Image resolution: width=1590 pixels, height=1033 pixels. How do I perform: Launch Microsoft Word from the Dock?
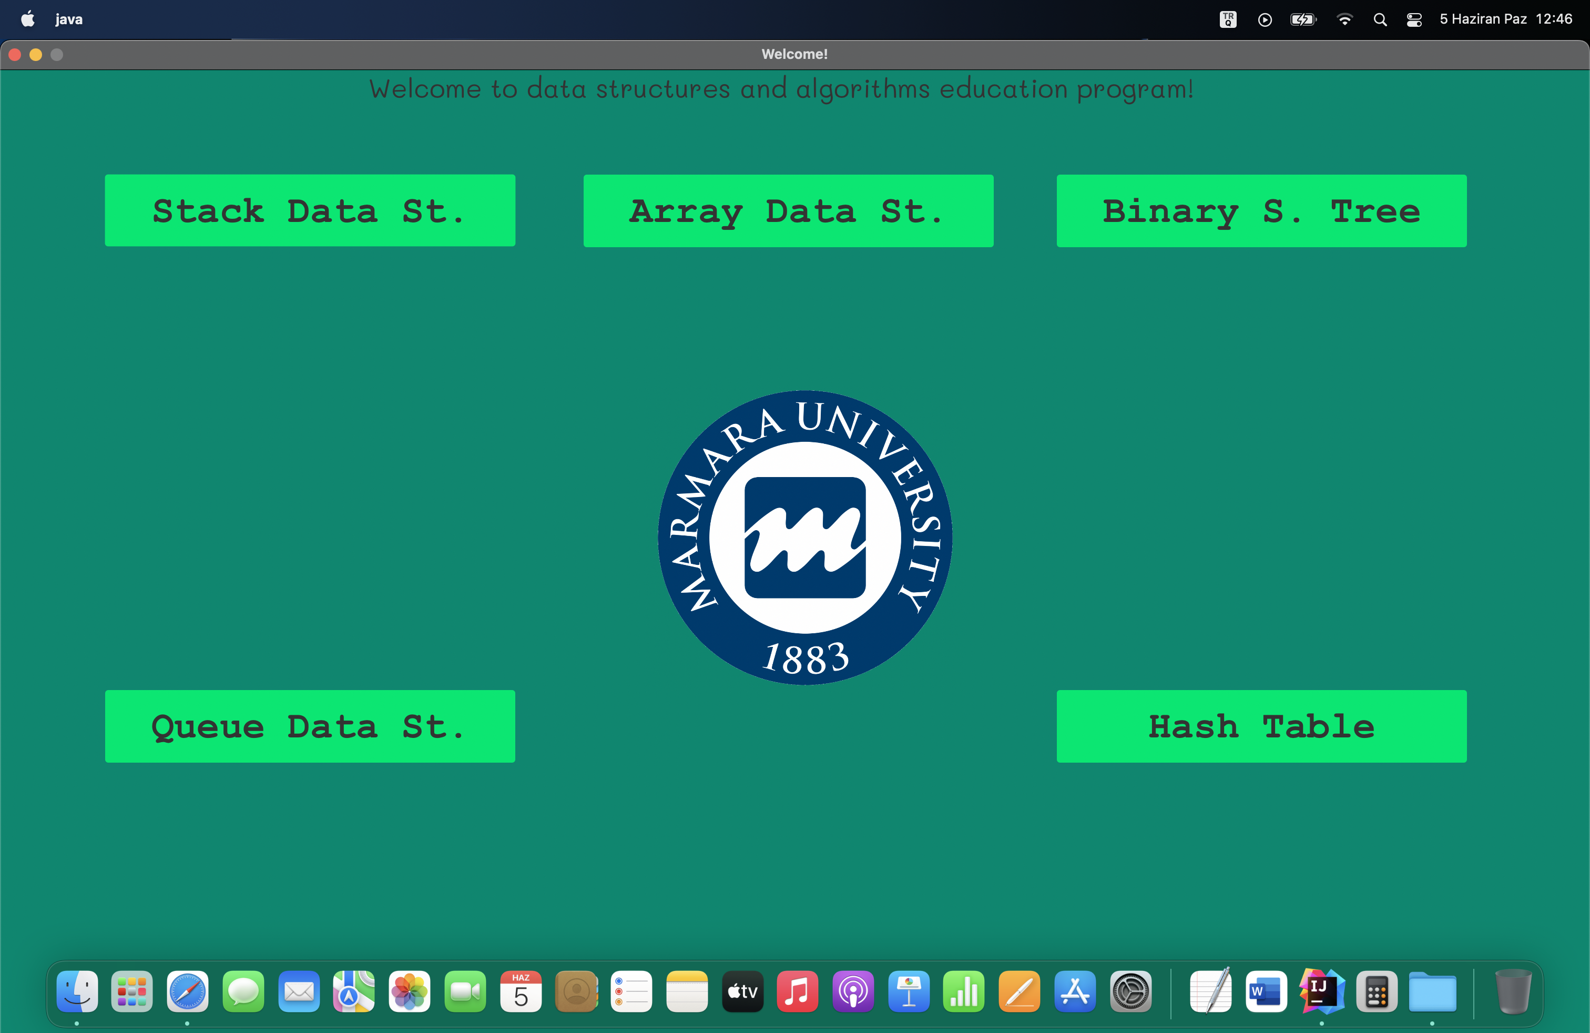click(x=1266, y=991)
